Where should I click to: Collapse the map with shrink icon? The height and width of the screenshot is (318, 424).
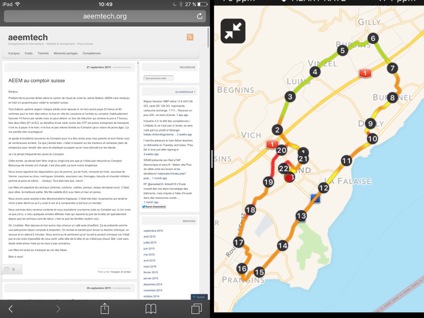click(x=233, y=31)
